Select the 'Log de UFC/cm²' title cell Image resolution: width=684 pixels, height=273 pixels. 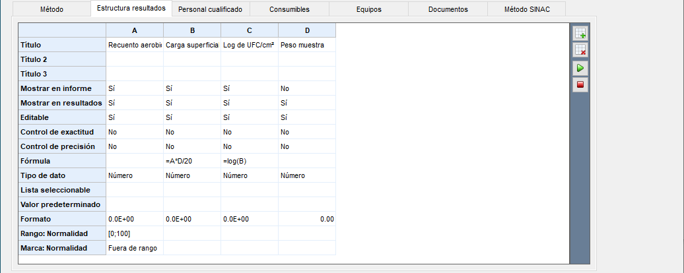click(x=250, y=45)
